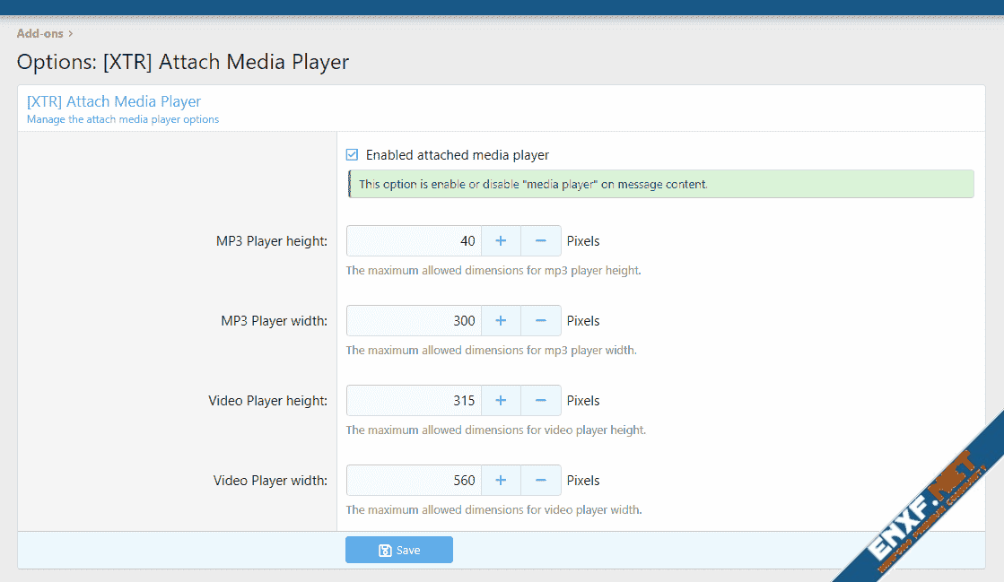This screenshot has height=582, width=1004.
Task: Decrease Video Player height with minus button
Action: coord(541,401)
